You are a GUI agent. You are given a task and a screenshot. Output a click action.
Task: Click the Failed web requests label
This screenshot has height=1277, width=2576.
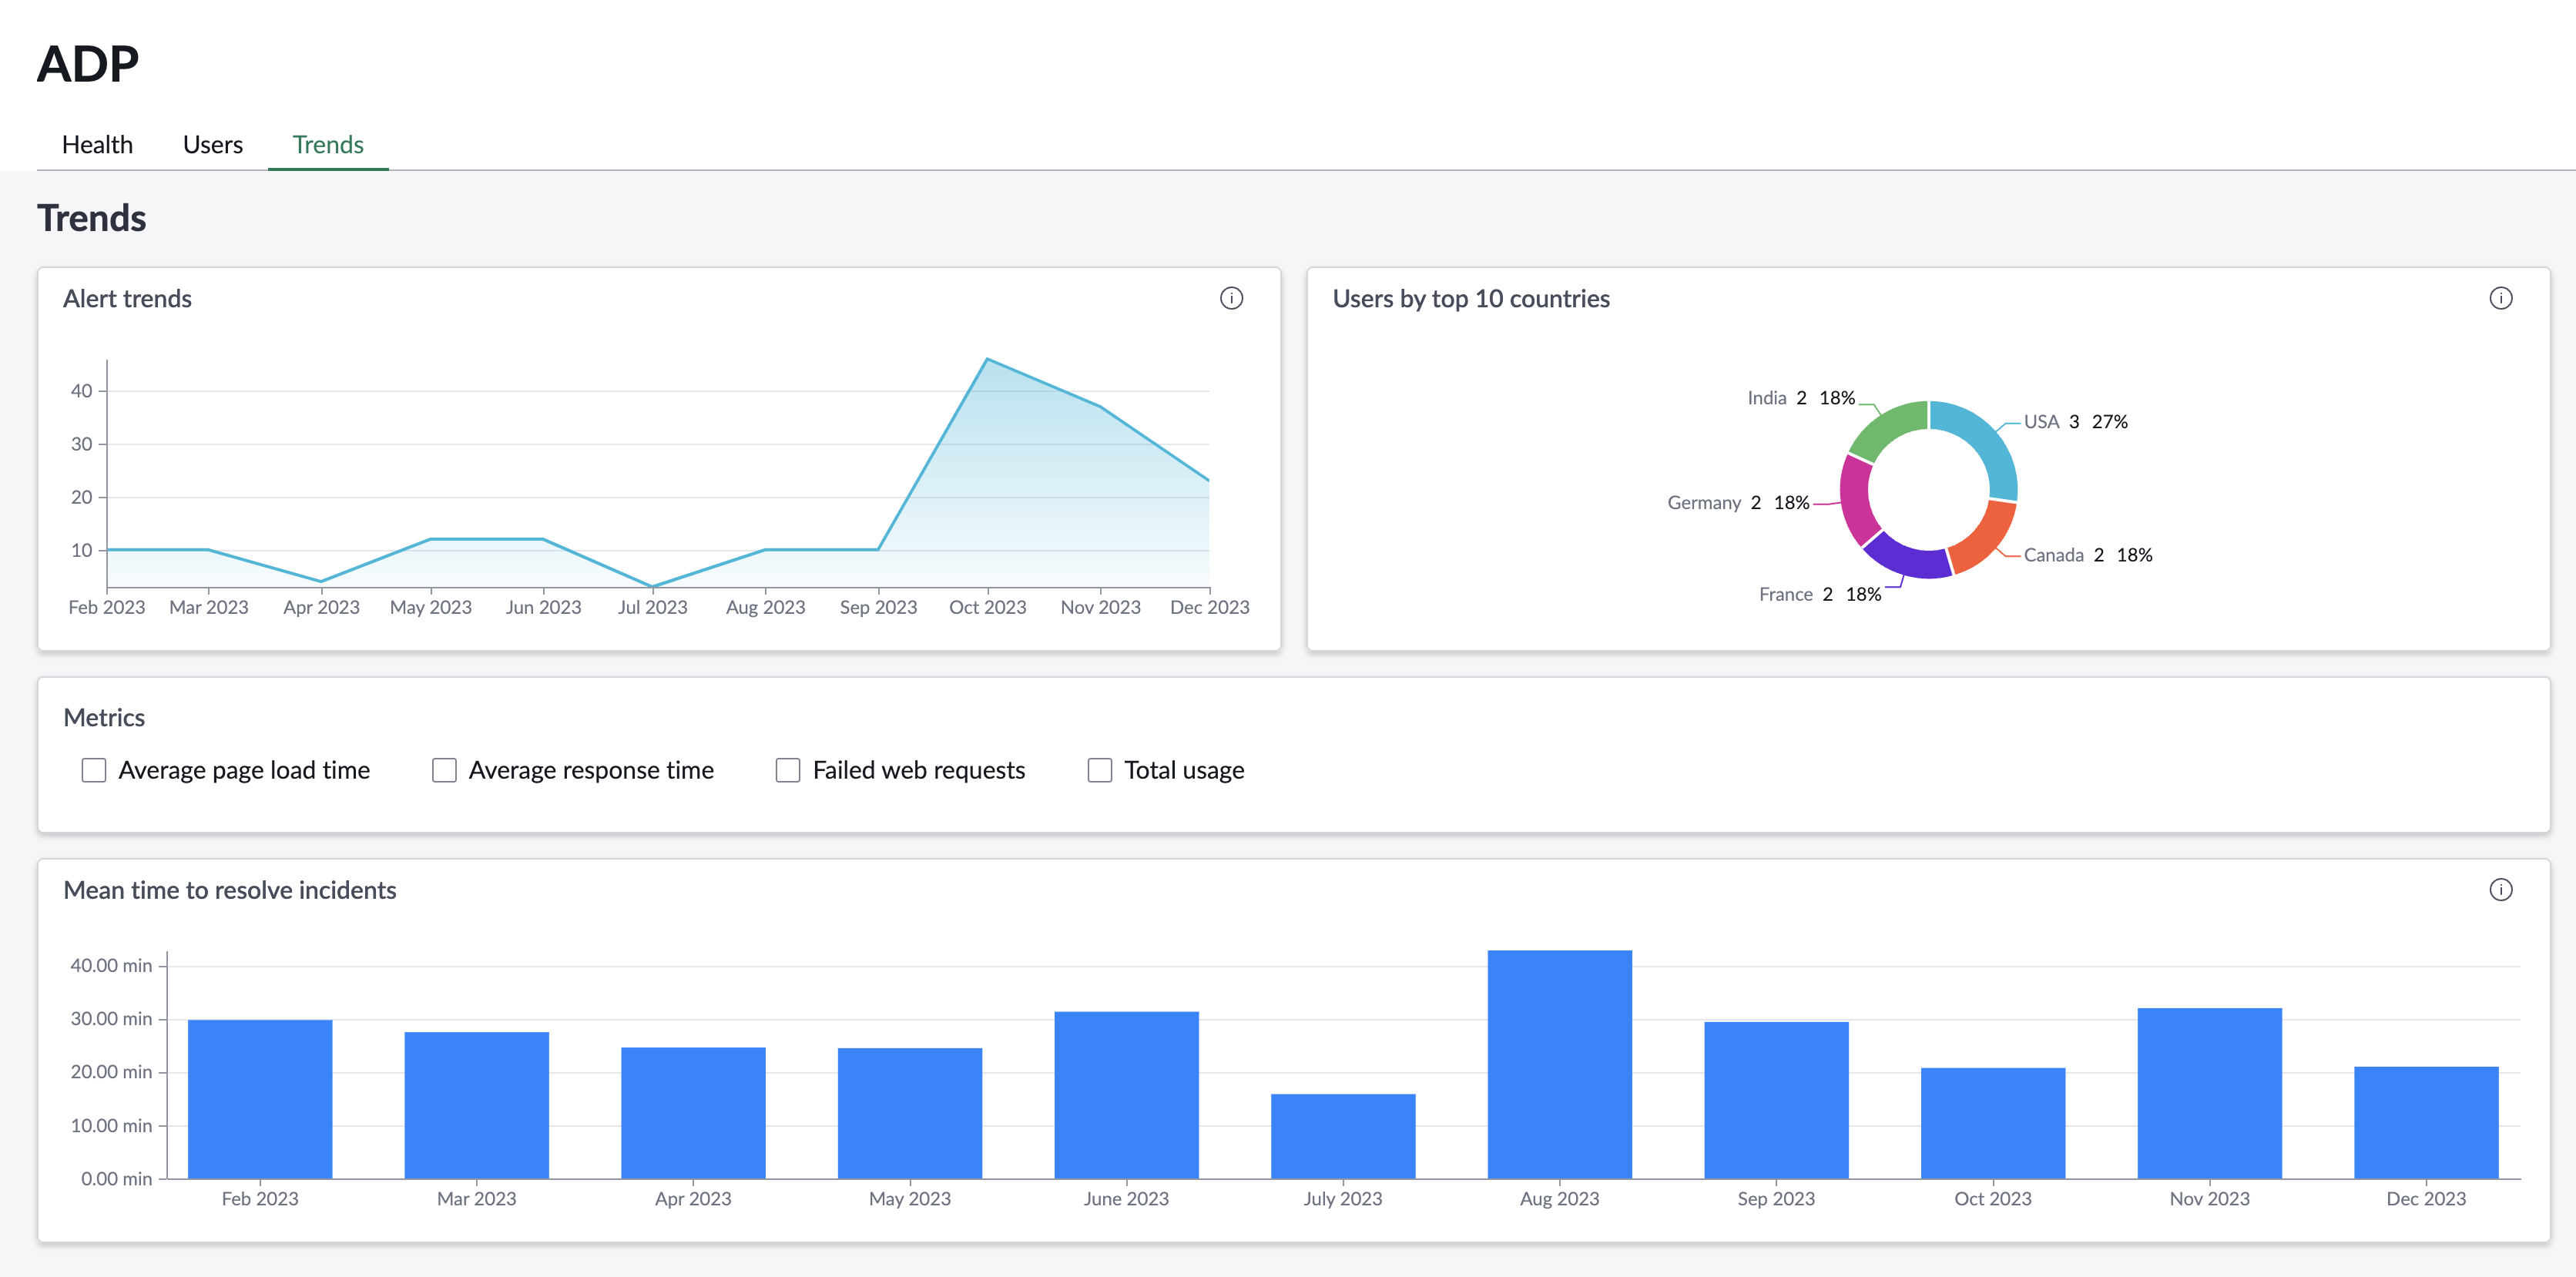(919, 770)
